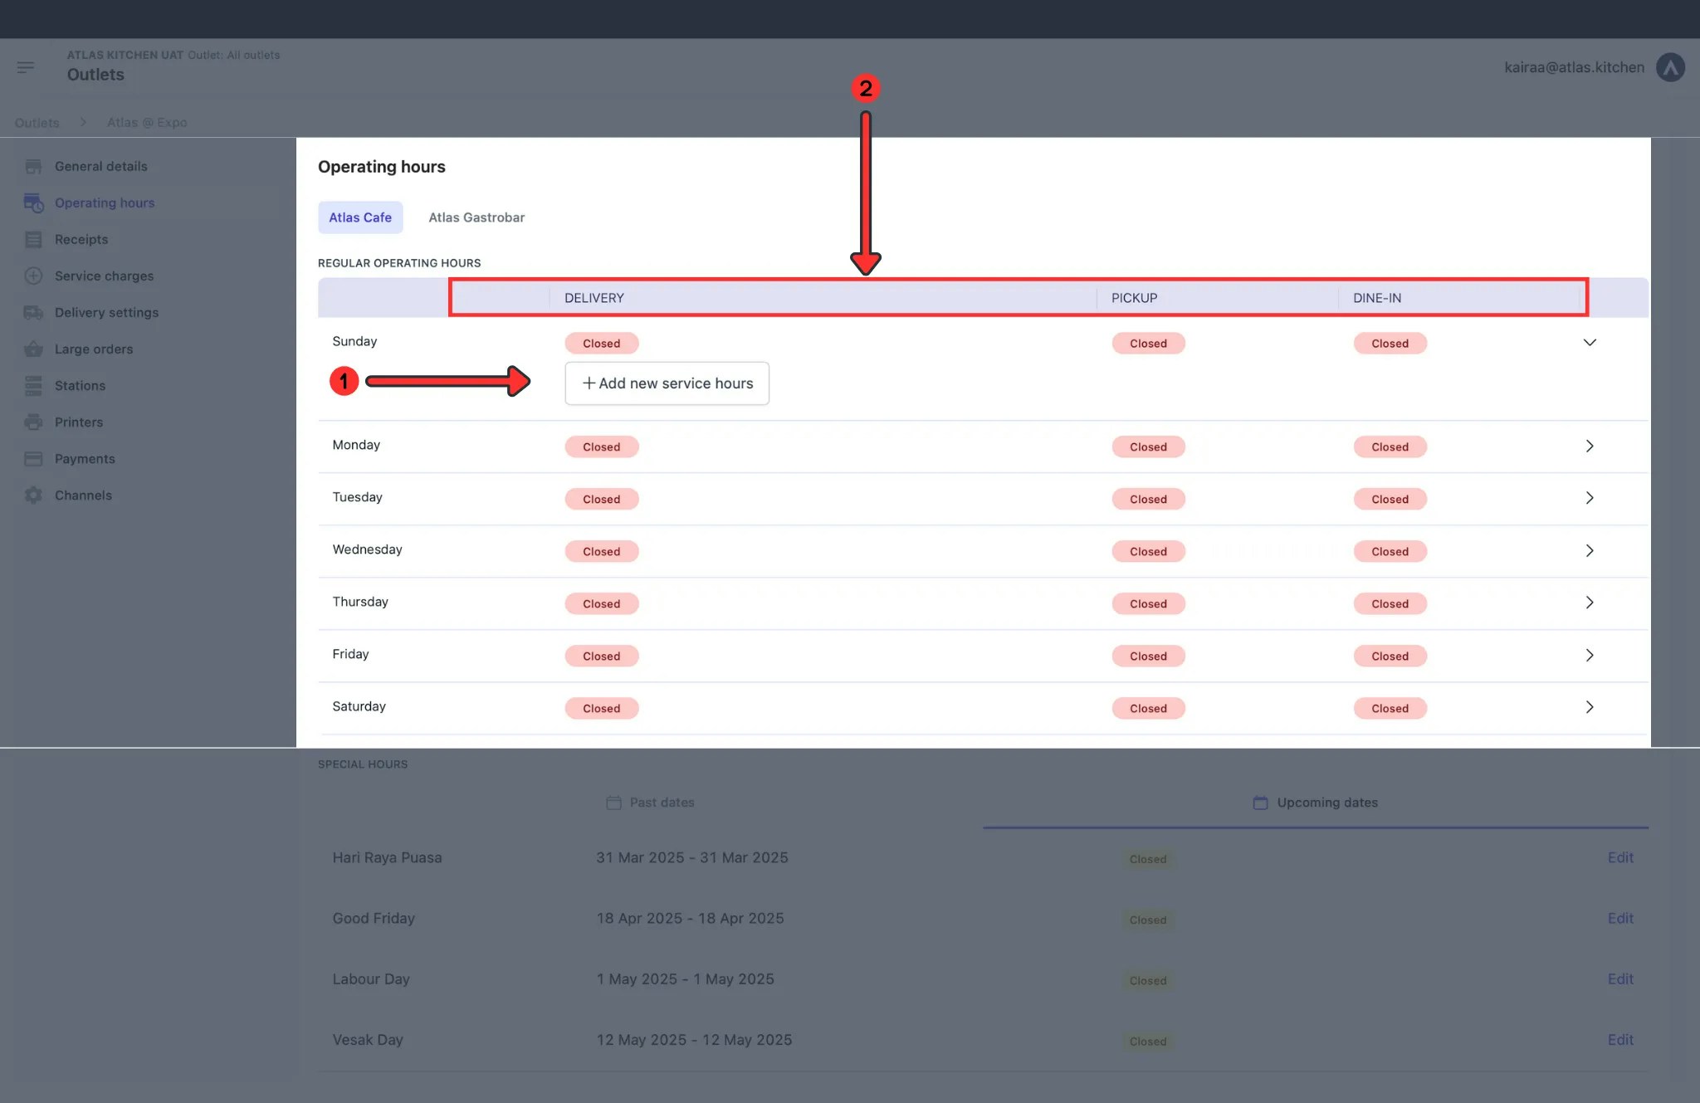
Task: Collapse the Sunday hours row
Action: [1590, 342]
